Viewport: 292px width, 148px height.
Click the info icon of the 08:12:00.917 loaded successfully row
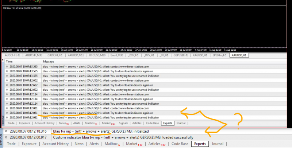6,137
